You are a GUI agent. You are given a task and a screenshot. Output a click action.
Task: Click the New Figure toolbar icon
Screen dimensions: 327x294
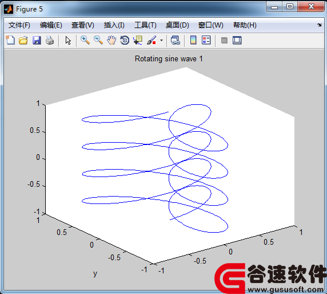click(10, 40)
